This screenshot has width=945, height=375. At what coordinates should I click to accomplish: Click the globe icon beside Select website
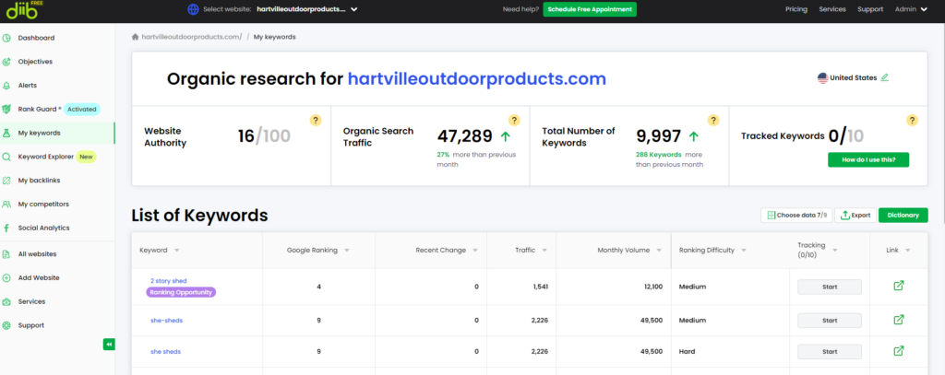(194, 9)
